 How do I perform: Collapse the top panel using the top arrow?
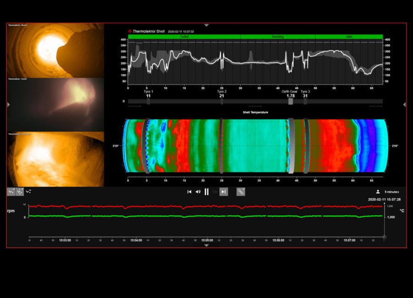[206, 25]
